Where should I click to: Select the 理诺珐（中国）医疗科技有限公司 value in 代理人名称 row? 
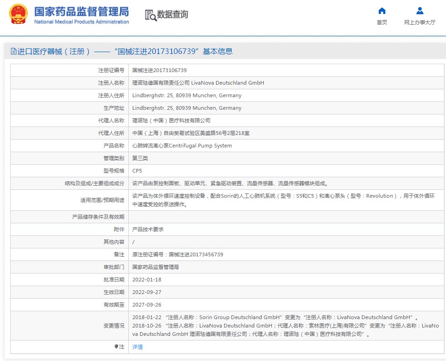click(x=172, y=120)
